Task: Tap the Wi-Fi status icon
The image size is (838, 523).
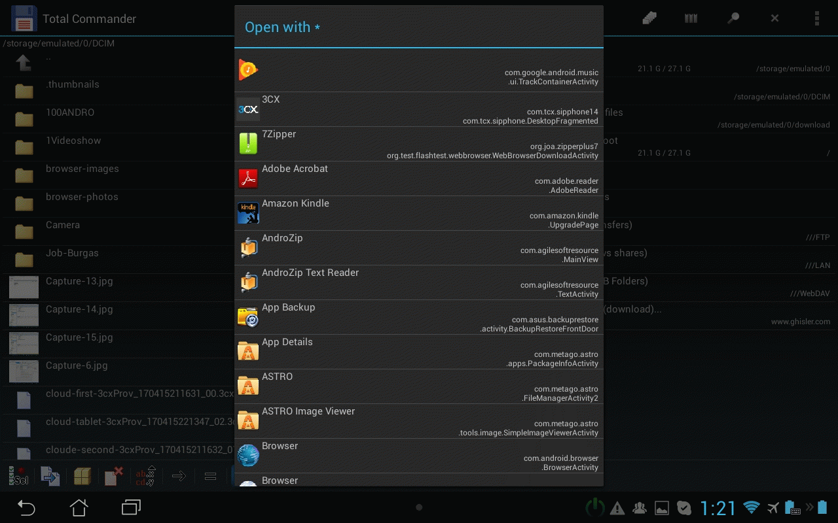Action: (x=752, y=507)
